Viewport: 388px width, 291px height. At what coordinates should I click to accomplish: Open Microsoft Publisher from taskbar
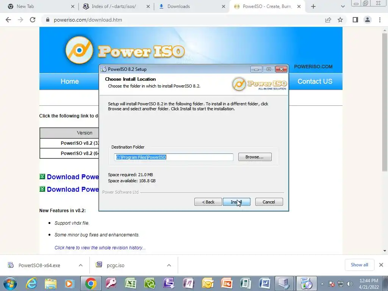coord(246,283)
